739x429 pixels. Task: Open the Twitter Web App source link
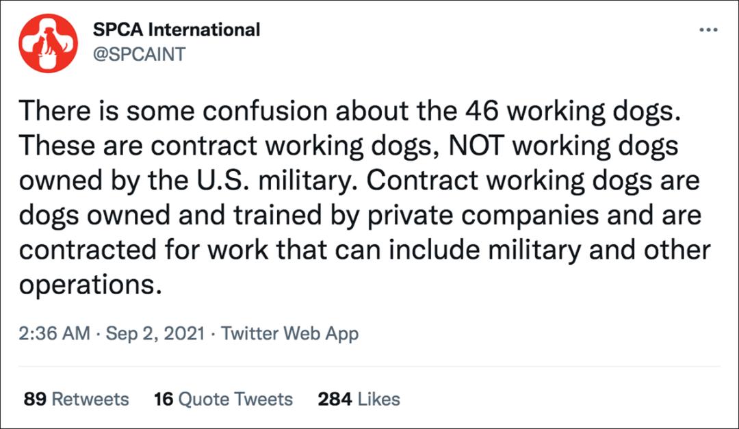tap(290, 334)
